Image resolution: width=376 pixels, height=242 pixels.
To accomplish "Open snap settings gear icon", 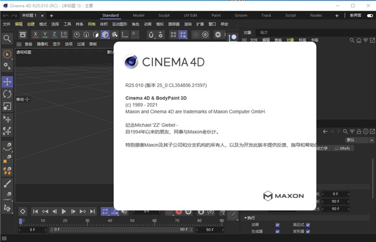I will (160, 35).
